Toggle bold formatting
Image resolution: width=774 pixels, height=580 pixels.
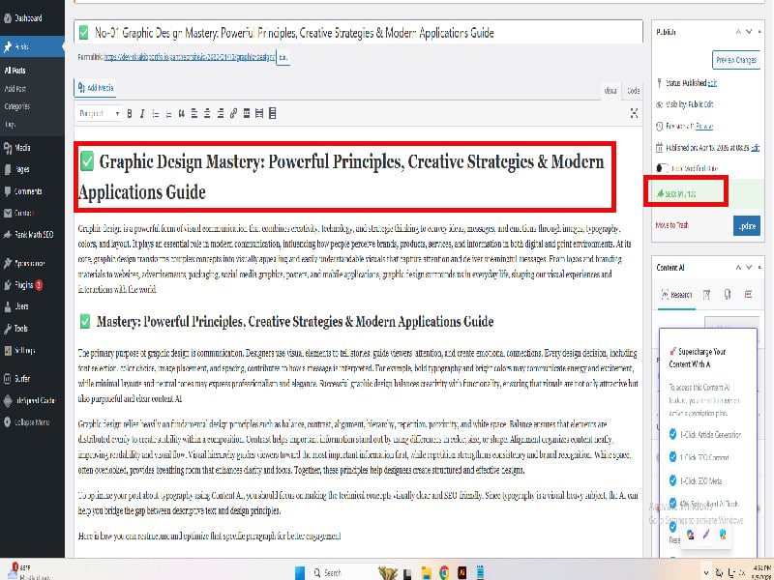(x=130, y=114)
